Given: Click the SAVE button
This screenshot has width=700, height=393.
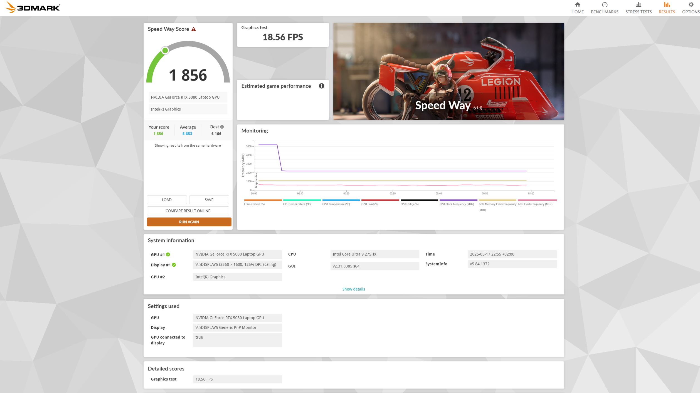Looking at the screenshot, I should tap(209, 200).
